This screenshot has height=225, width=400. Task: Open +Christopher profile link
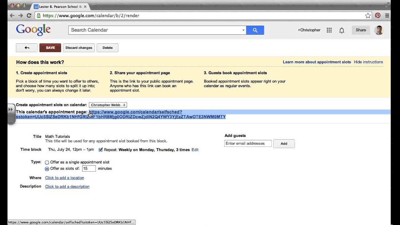click(309, 30)
